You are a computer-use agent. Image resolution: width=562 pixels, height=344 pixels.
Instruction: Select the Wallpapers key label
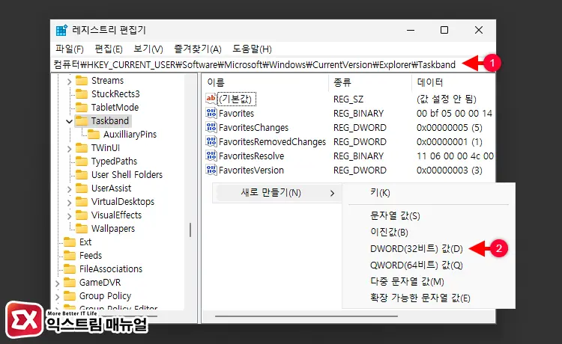[x=113, y=229]
